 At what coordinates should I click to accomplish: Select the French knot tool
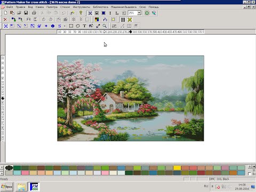point(46,26)
